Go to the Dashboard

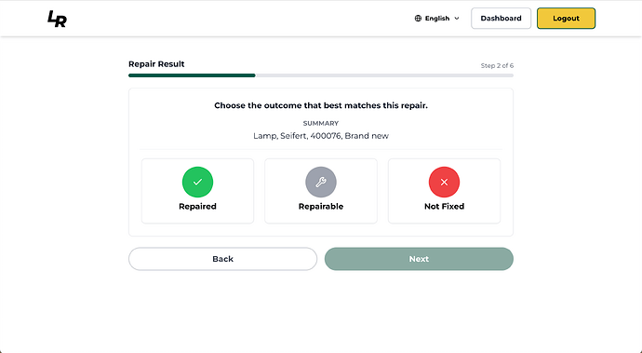click(x=501, y=18)
